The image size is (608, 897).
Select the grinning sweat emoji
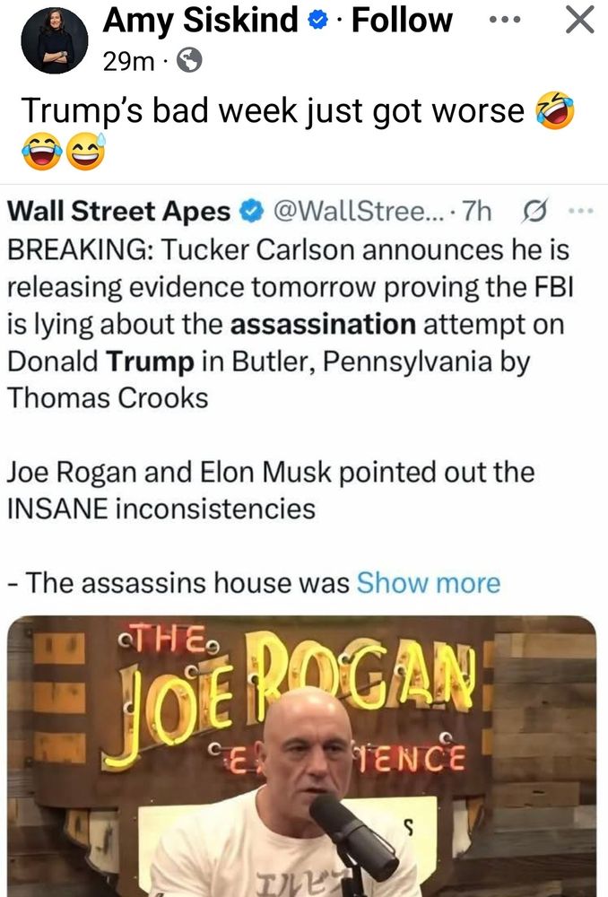(x=85, y=152)
